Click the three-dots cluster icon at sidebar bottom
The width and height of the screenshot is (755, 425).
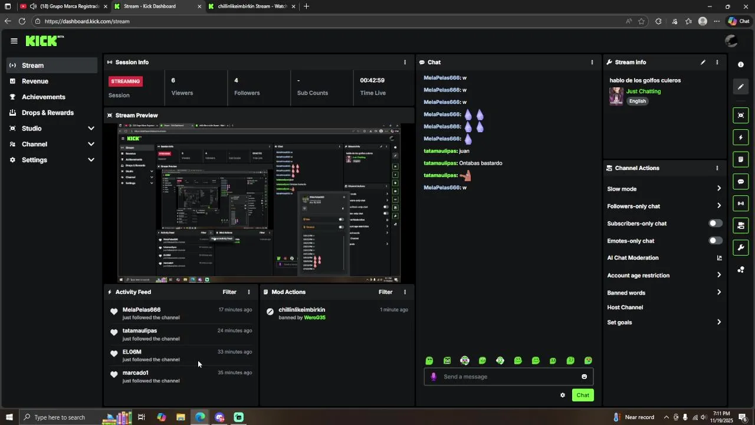[741, 270]
